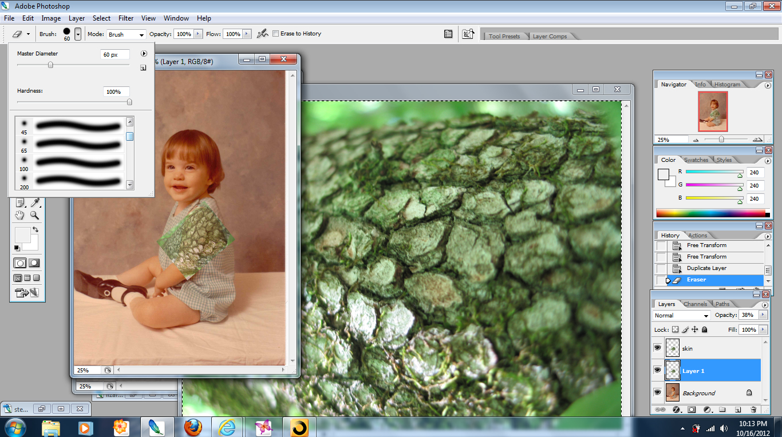The image size is (782, 437).
Task: Click the foreground color swatch in toolbox
Action: (x=22, y=235)
